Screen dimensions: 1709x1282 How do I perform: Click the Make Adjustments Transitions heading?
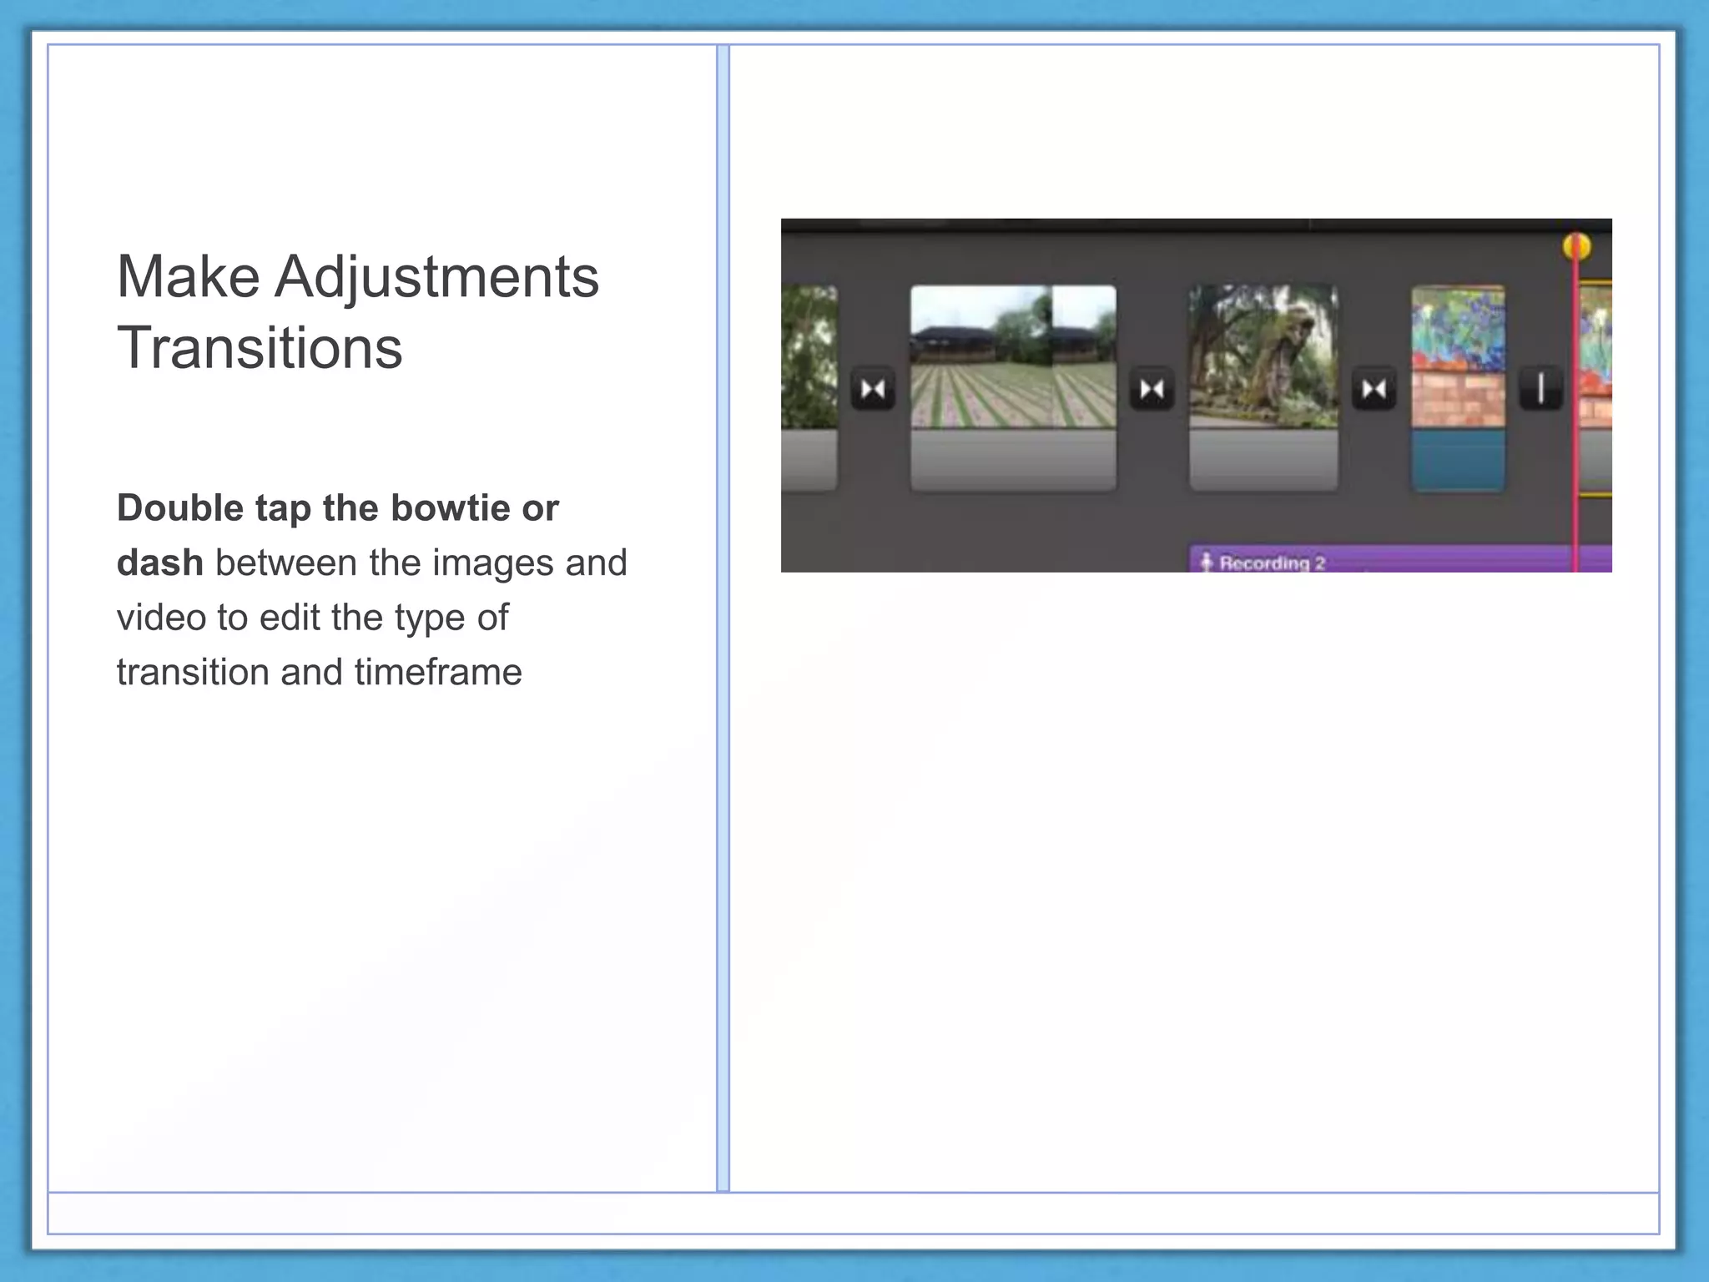click(358, 311)
